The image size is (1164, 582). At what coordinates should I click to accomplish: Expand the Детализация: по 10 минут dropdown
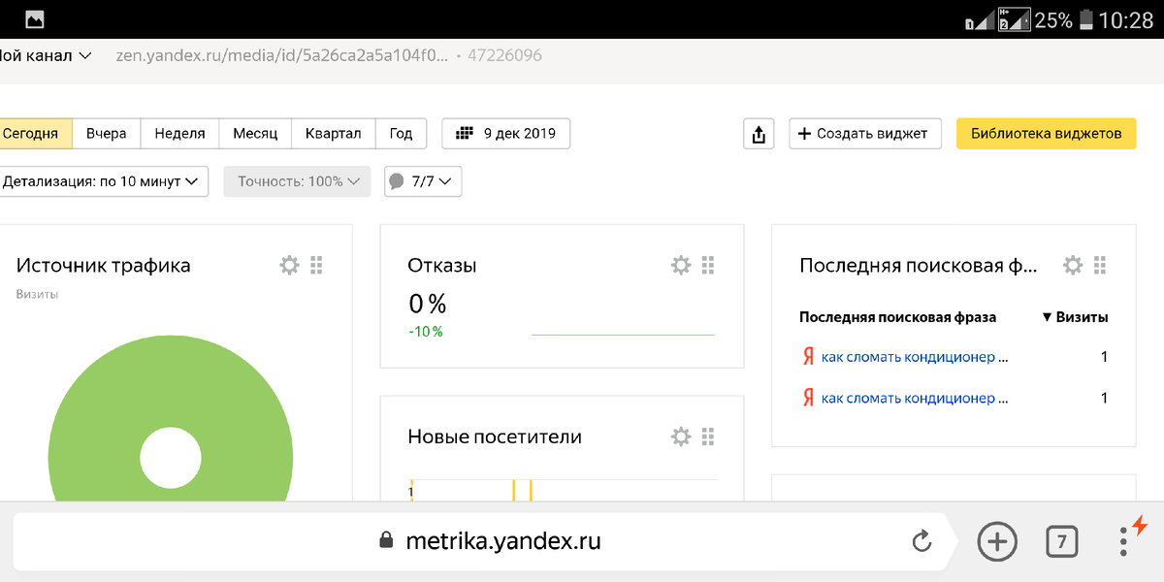(102, 181)
